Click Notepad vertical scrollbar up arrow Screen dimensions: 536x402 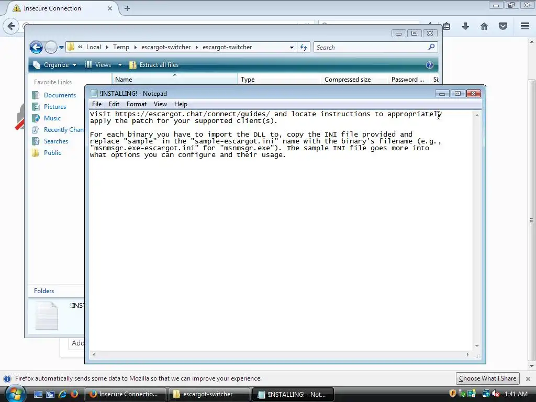[477, 115]
